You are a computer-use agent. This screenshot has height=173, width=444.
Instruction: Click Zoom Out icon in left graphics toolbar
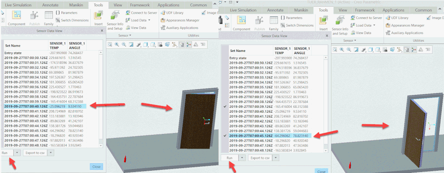click(124, 44)
